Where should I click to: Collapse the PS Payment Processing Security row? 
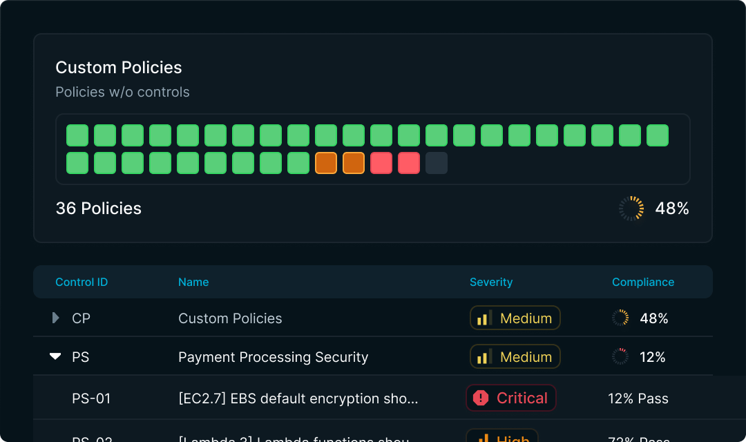point(55,356)
